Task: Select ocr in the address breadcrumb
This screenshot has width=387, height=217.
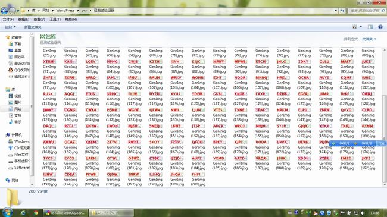Action: [84, 10]
